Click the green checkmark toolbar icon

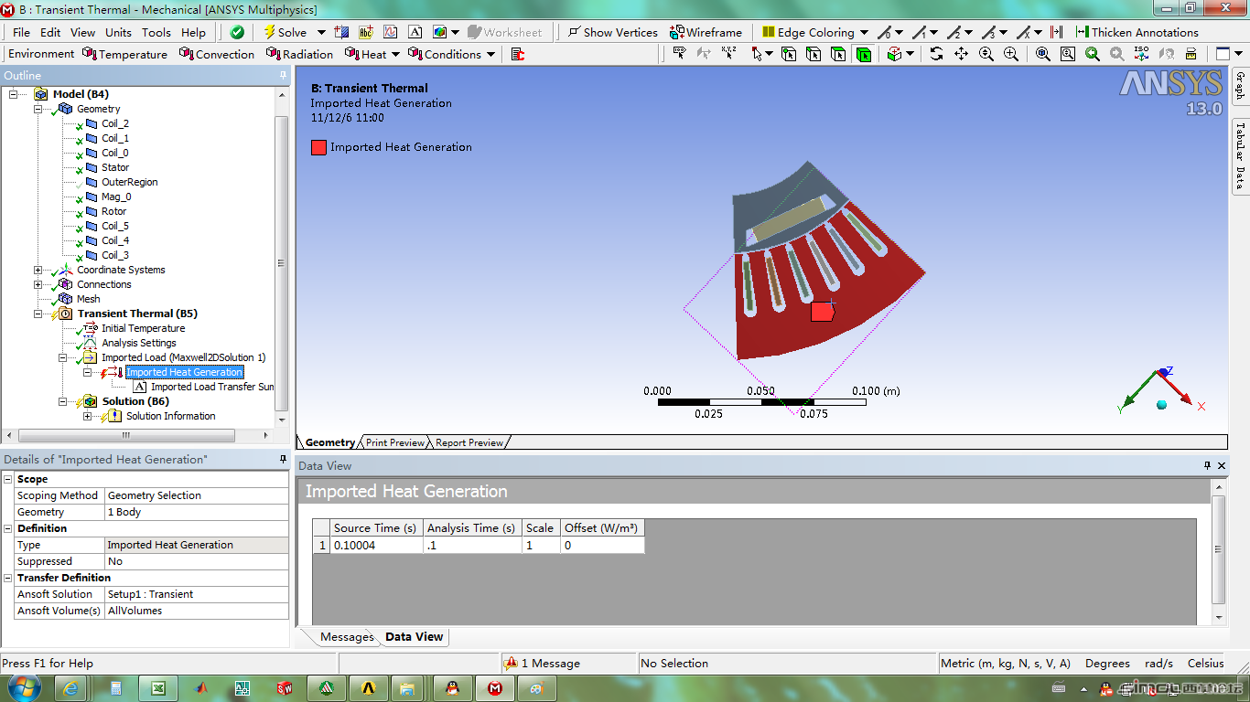[x=237, y=32]
